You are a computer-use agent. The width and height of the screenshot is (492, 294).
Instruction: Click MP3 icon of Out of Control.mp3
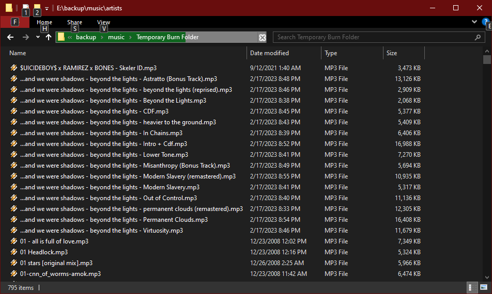(13, 198)
